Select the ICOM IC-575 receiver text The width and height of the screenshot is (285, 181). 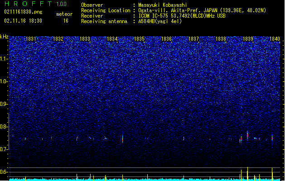(x=182, y=16)
